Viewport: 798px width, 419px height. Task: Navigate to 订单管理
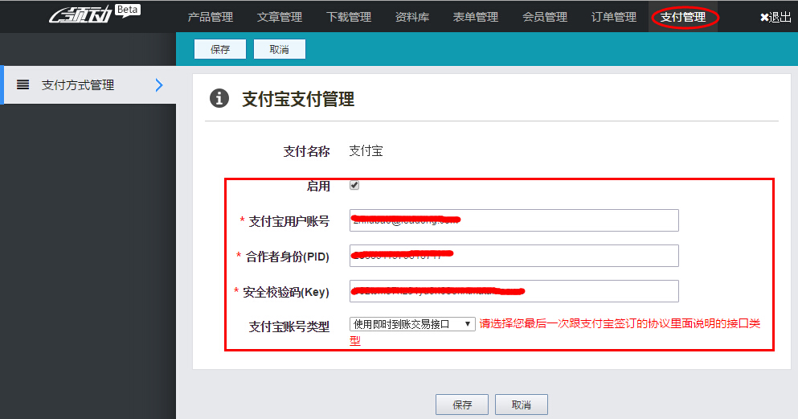pos(614,17)
